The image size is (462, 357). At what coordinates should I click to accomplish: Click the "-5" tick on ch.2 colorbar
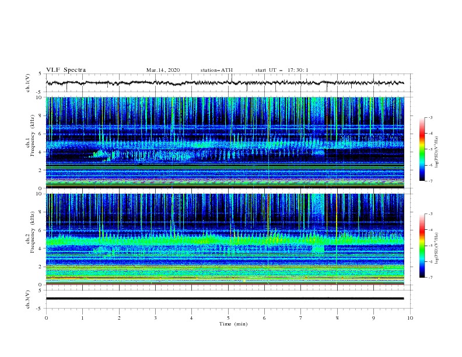(430, 246)
